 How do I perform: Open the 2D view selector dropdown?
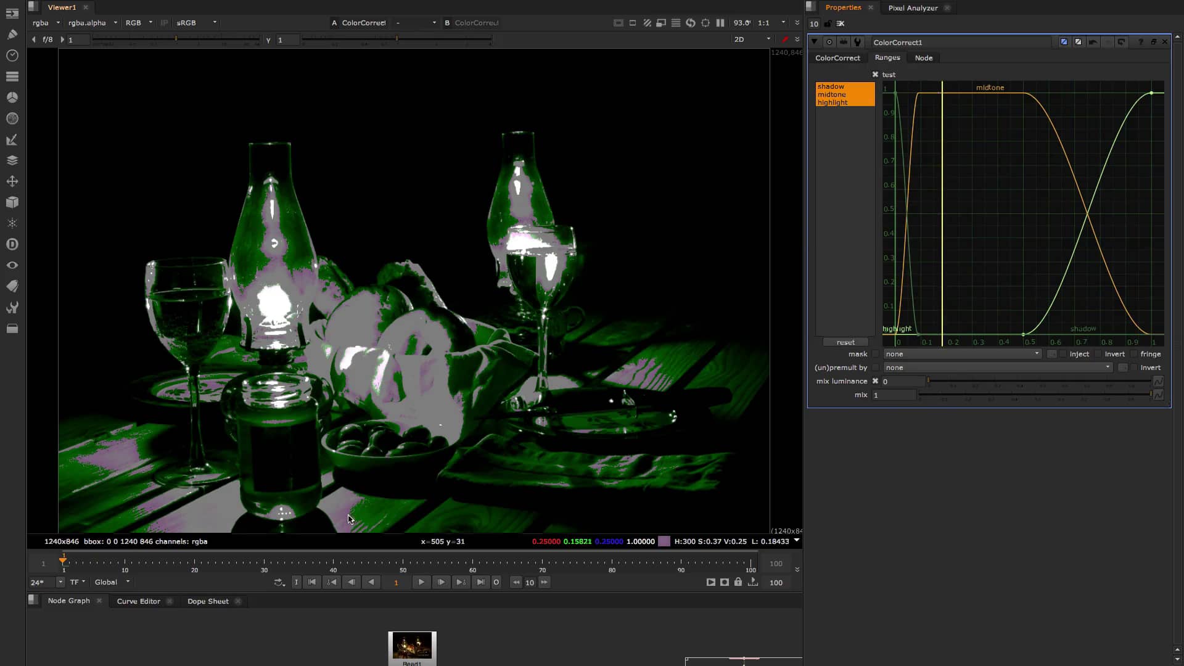(751, 39)
